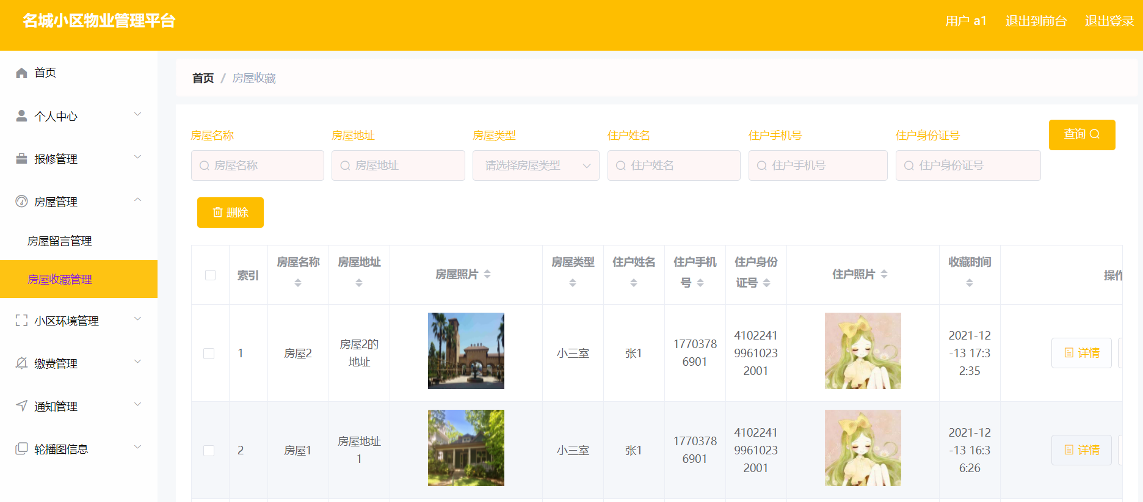
Task: Collapse 房屋管理 menu chevron
Action: tap(138, 200)
